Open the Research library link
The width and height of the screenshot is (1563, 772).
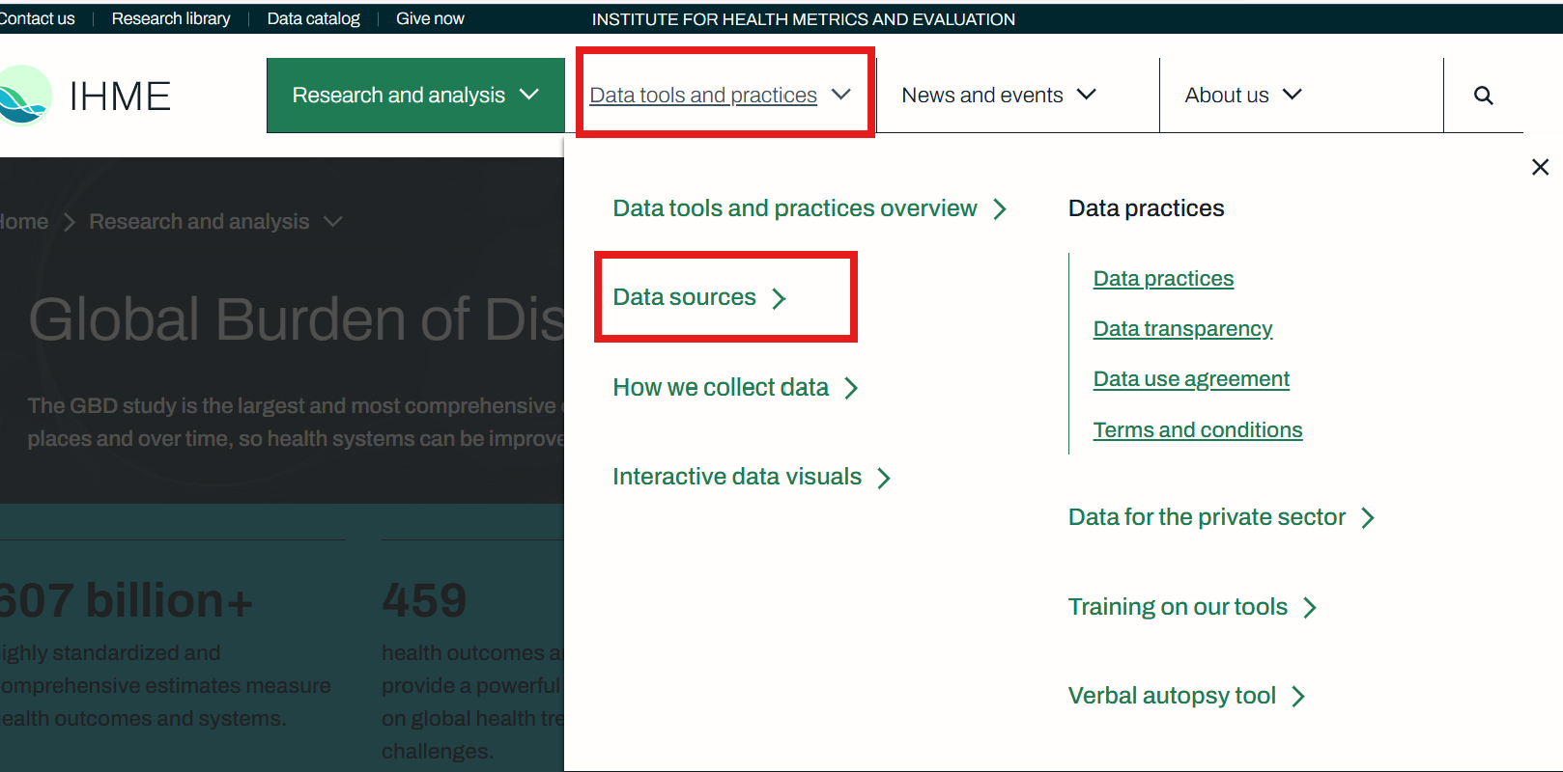pyautogui.click(x=171, y=18)
